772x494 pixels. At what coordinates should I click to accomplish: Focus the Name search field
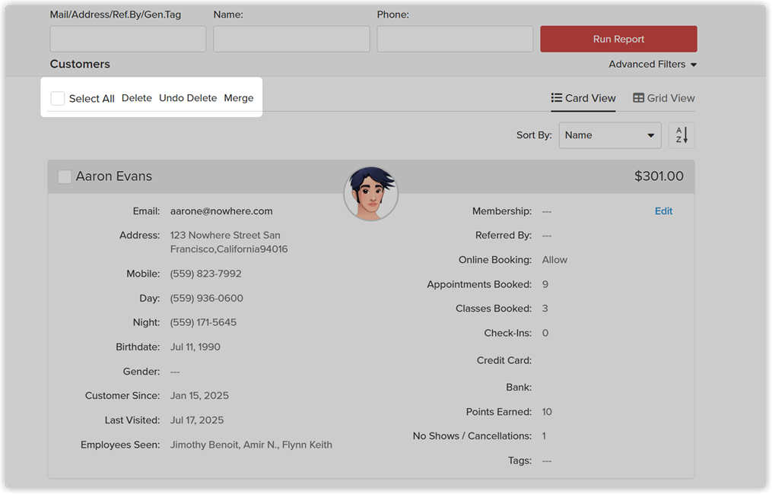click(x=291, y=39)
